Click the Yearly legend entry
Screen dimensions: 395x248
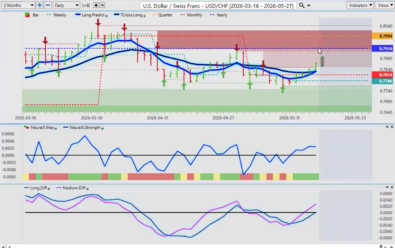point(218,15)
